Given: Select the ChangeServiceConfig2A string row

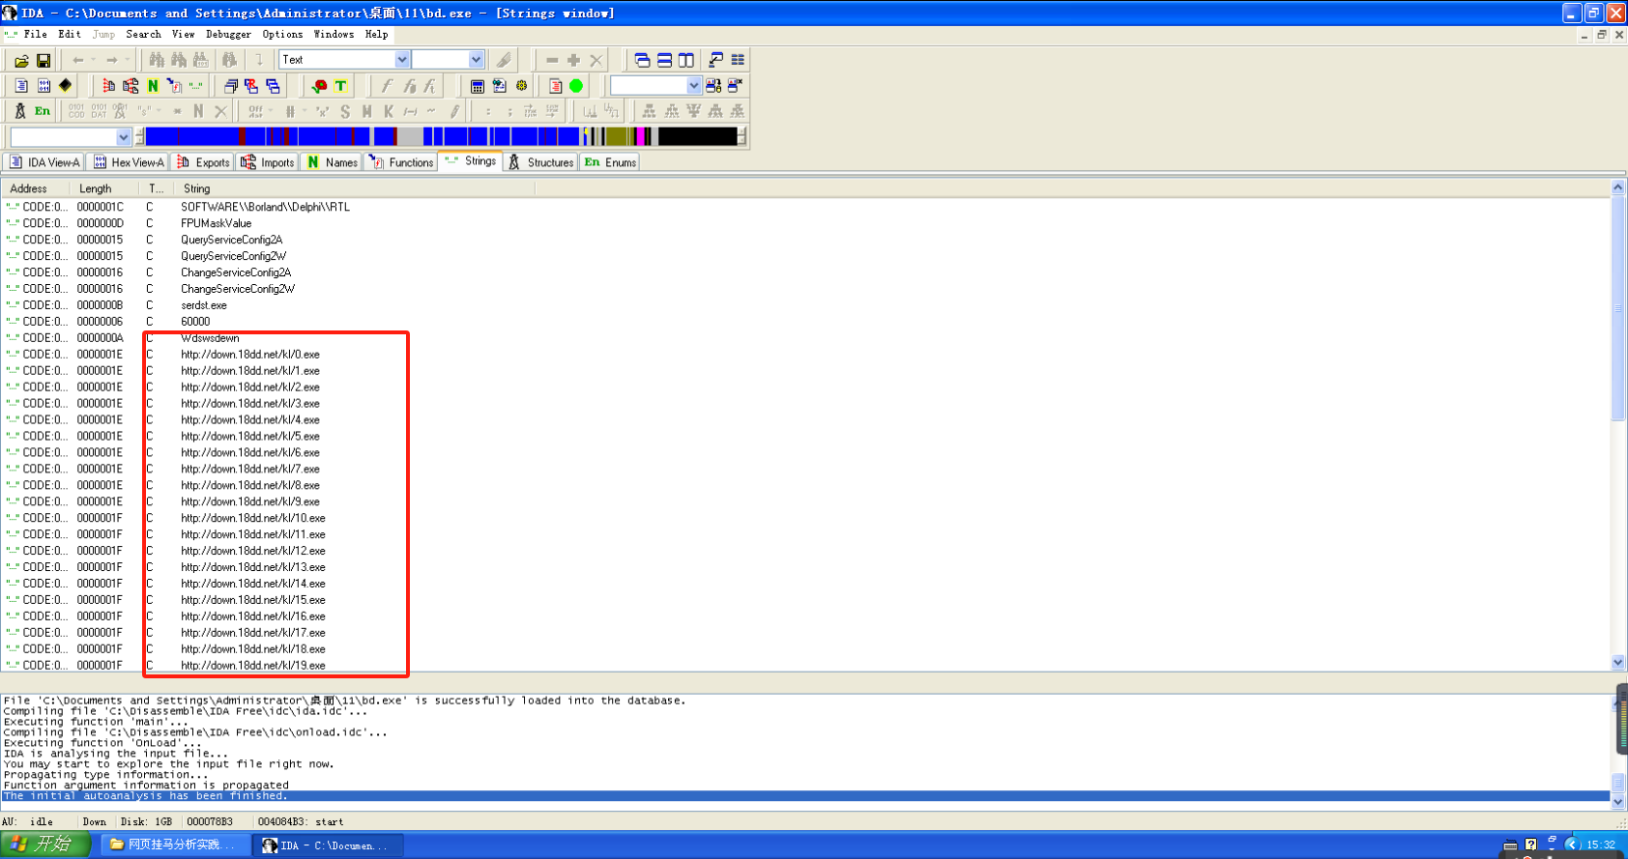Looking at the screenshot, I should (804, 272).
